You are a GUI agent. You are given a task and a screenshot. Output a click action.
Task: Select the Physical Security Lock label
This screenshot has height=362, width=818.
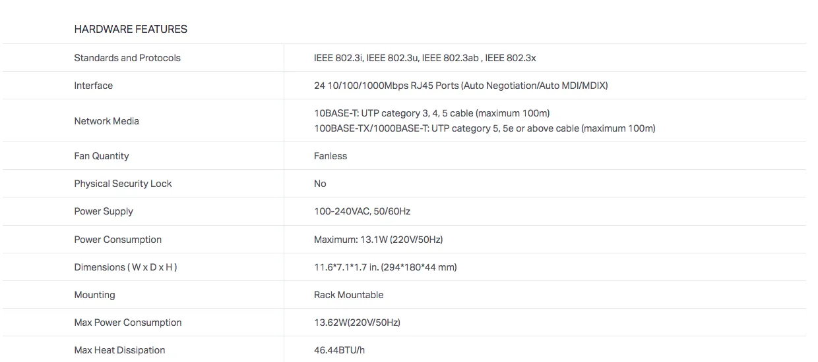[x=123, y=184]
